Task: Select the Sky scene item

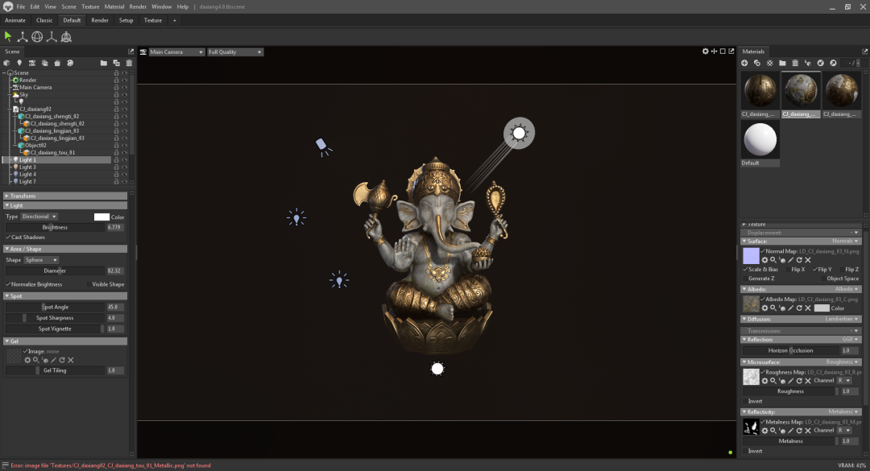Action: pyautogui.click(x=23, y=94)
